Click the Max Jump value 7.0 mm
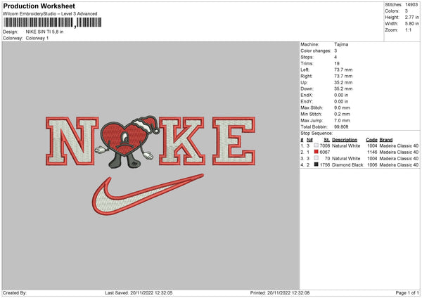Image resolution: width=422 pixels, height=298 pixels. [342, 120]
